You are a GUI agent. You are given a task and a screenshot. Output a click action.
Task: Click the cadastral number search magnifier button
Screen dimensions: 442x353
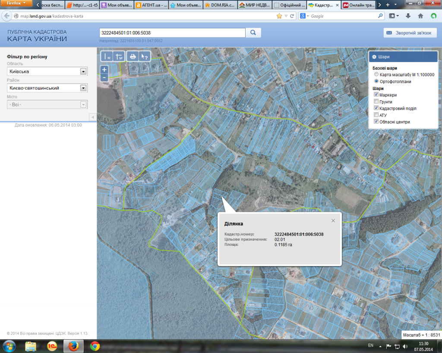point(253,33)
